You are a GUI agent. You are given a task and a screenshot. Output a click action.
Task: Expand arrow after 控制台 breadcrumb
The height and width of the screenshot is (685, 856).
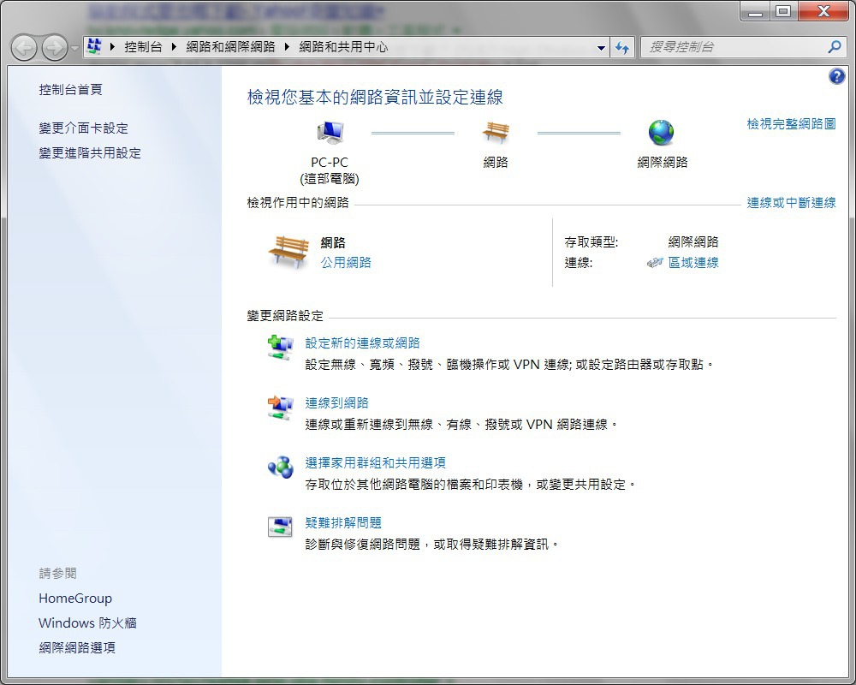point(174,47)
